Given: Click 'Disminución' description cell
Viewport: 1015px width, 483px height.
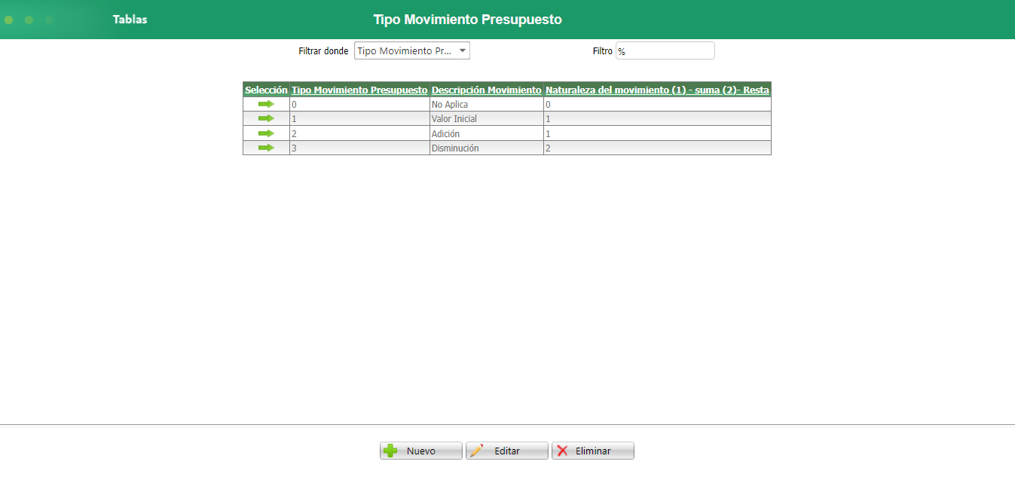Looking at the screenshot, I should coord(486,148).
